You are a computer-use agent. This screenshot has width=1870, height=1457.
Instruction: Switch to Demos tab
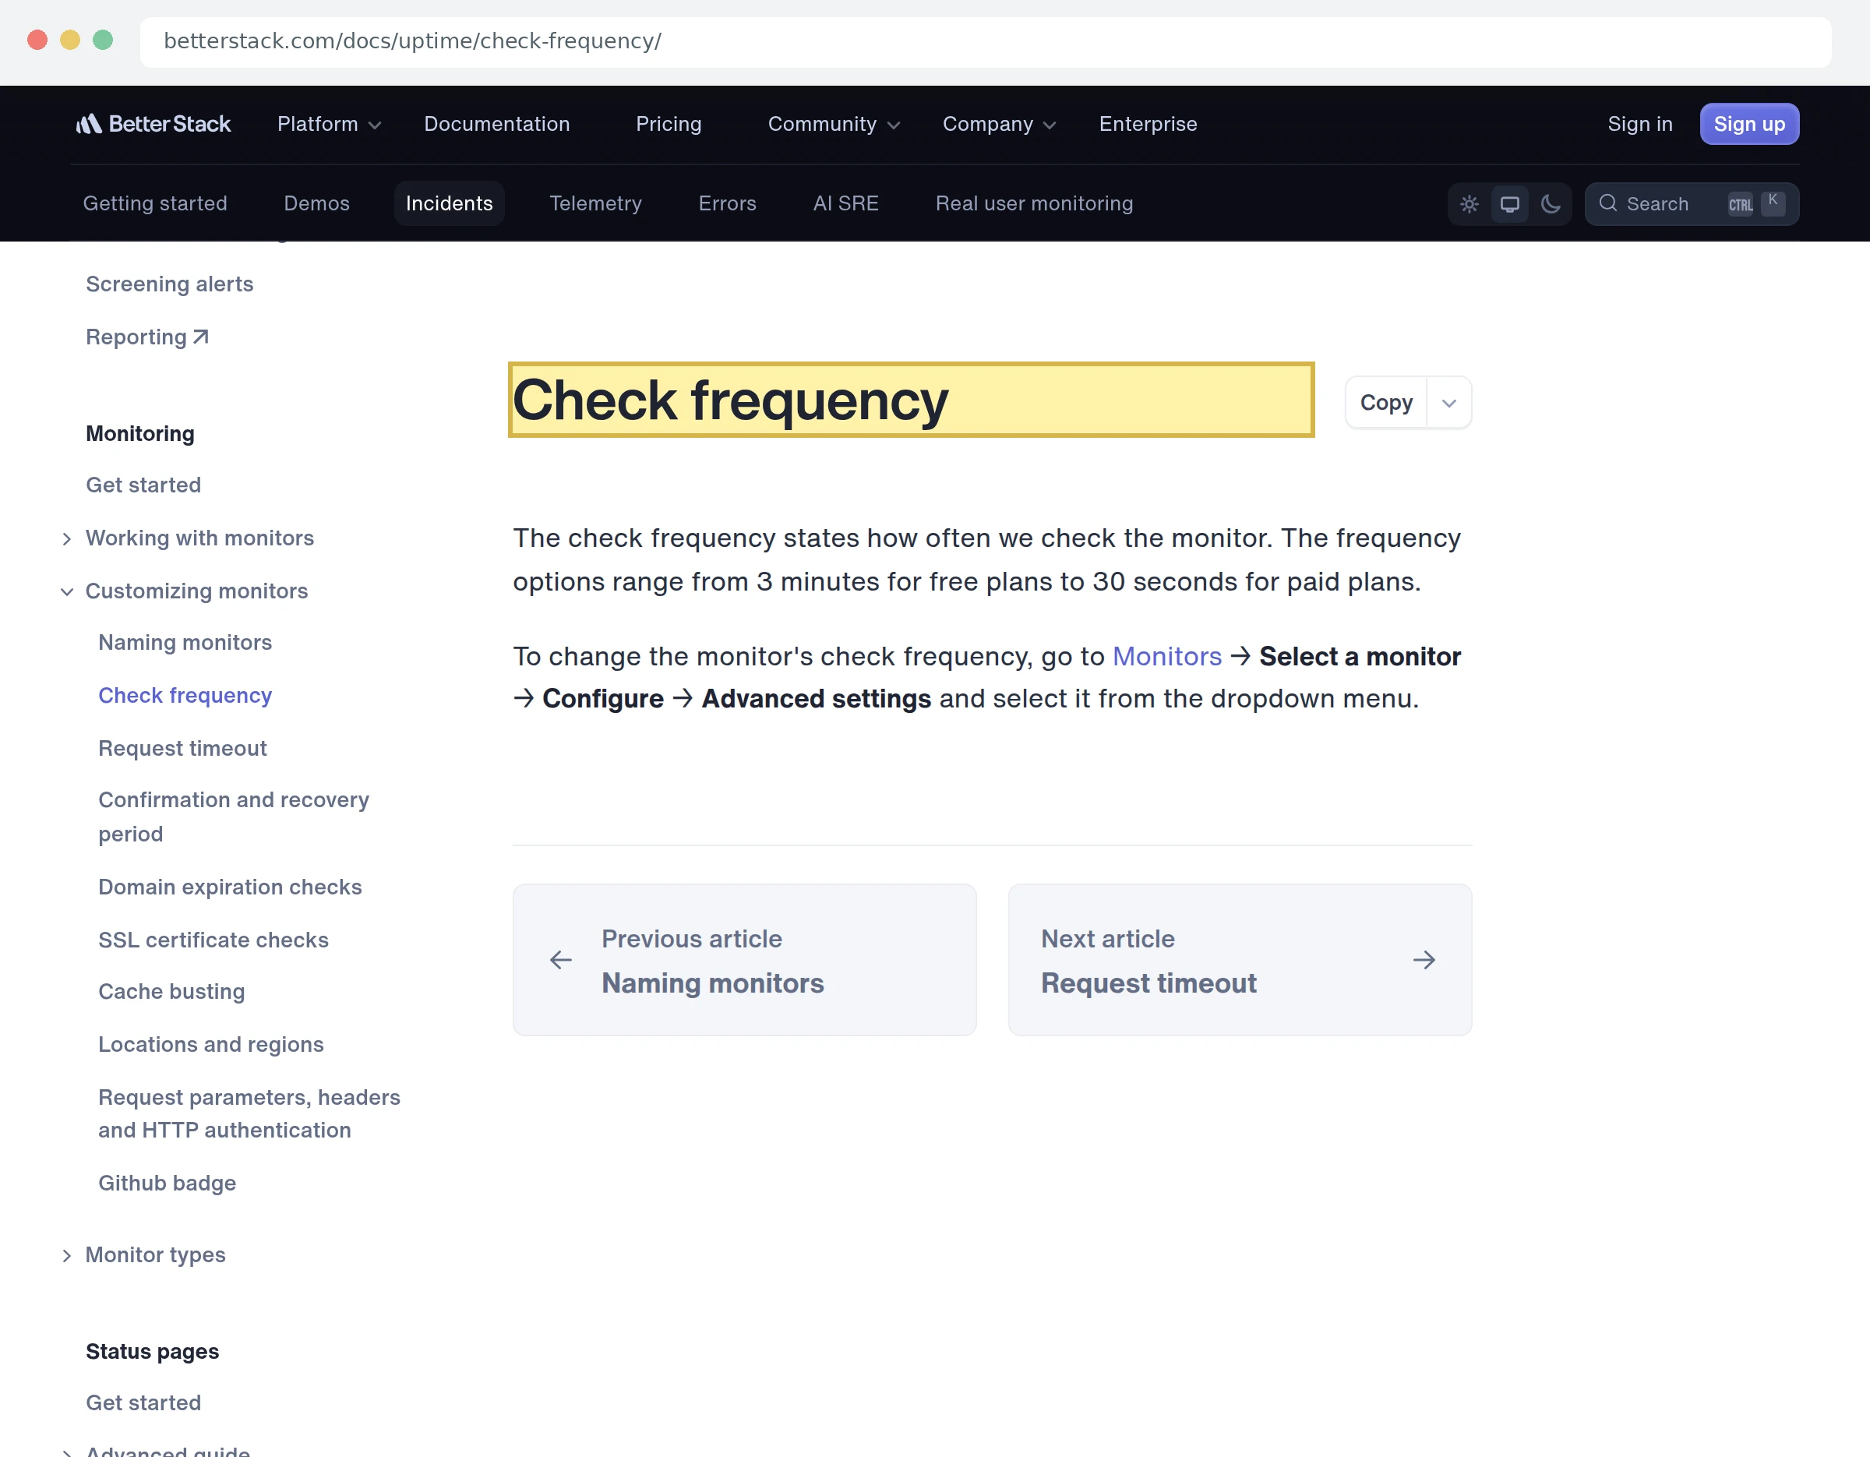click(x=317, y=203)
